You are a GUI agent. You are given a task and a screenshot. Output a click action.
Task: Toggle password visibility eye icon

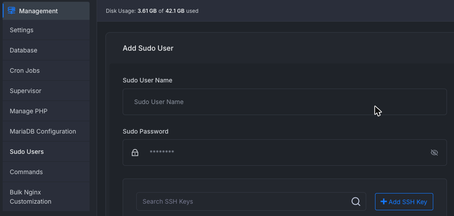click(x=434, y=153)
